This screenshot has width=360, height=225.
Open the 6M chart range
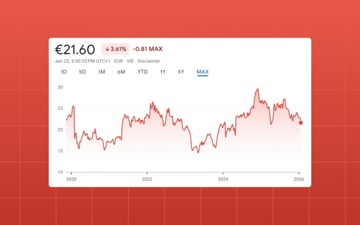121,72
